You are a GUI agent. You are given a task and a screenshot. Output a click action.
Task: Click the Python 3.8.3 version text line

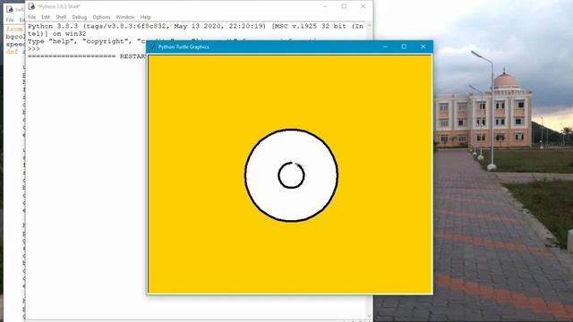pos(195,26)
